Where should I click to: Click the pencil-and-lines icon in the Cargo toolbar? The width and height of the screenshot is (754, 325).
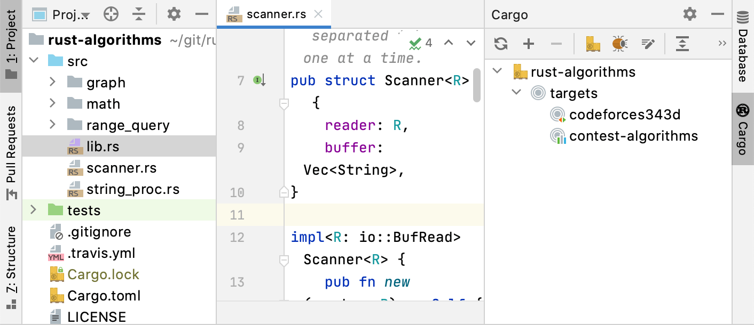[x=648, y=44]
